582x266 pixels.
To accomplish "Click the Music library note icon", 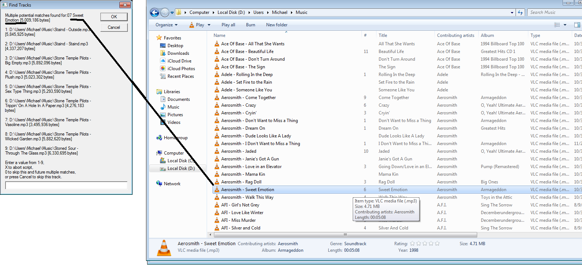I will click(x=163, y=107).
